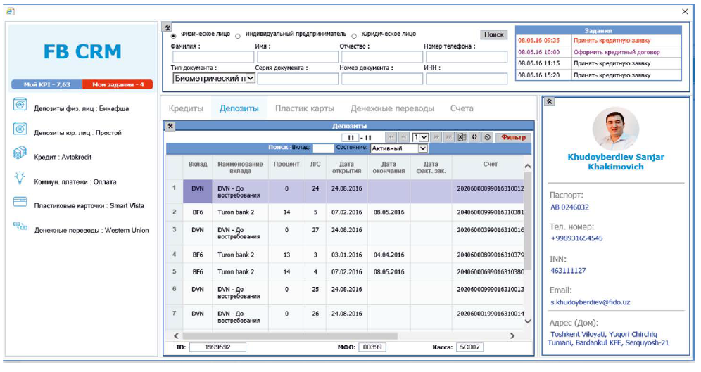Viewport: 701px width, 372px height.
Task: Open Денежные переводы : Western Union item
Action: click(x=91, y=231)
